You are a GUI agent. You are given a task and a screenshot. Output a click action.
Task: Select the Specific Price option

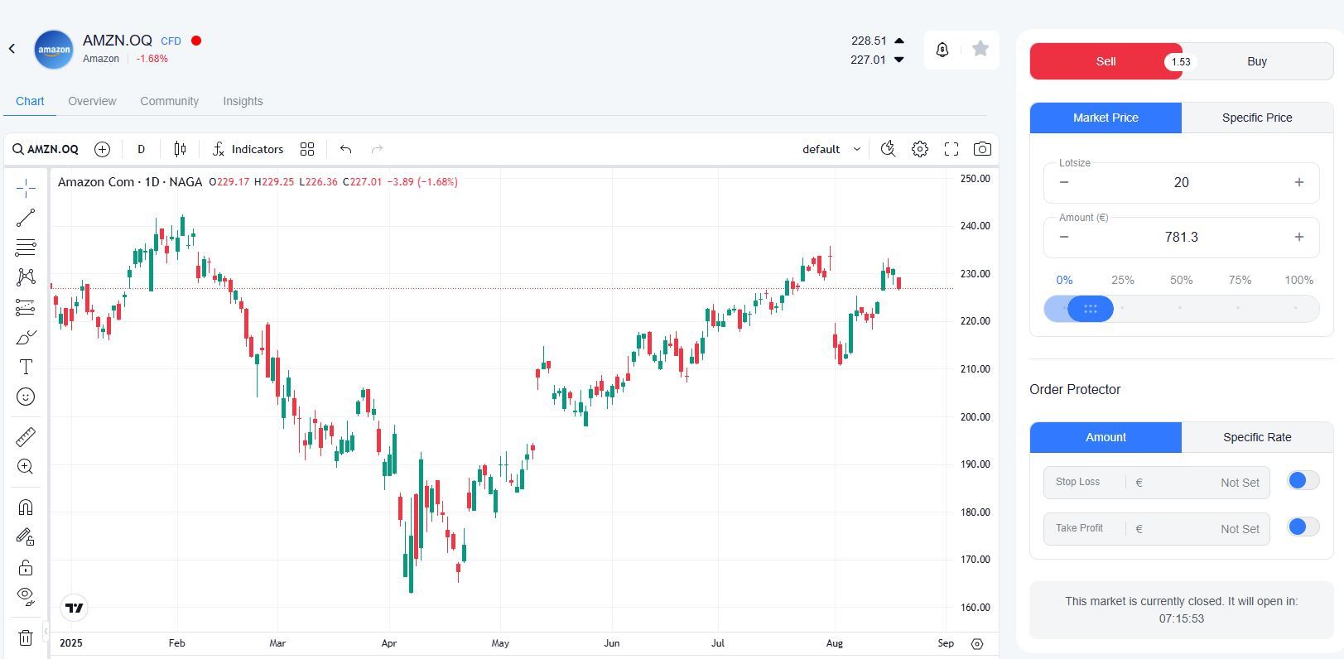(1256, 118)
